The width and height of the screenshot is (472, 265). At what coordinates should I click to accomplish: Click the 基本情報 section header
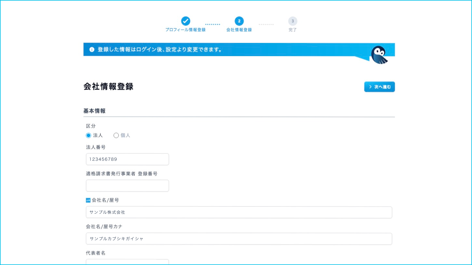(x=94, y=111)
